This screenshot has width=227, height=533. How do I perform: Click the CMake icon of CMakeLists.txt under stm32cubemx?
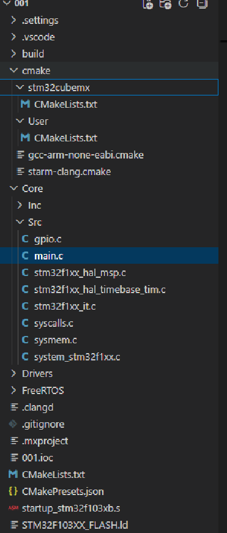pyautogui.click(x=26, y=104)
